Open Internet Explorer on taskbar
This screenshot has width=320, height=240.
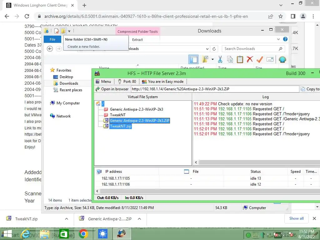26,234
